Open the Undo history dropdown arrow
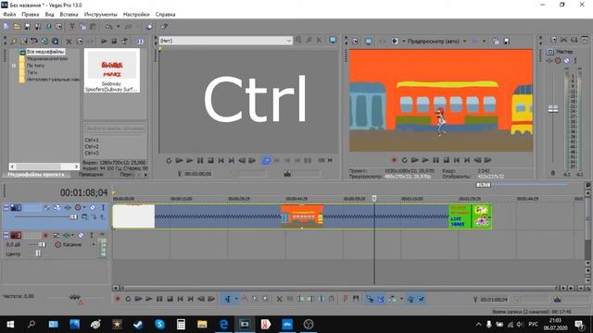Screen dimensions: 593x333 pos(118,27)
